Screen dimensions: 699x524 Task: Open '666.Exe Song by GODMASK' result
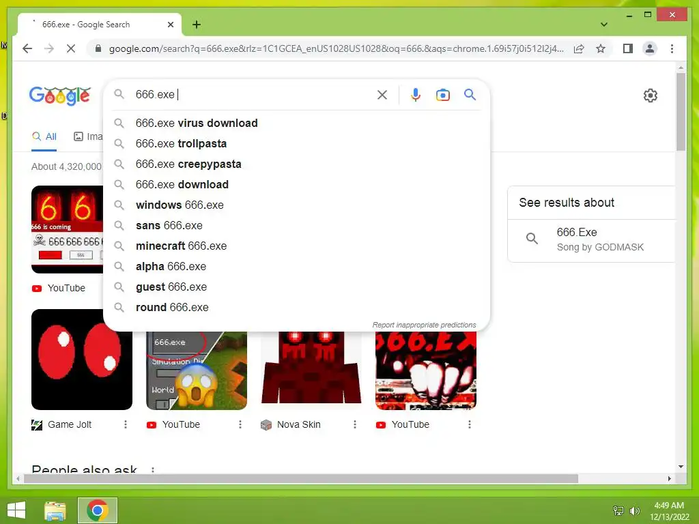pyautogui.click(x=591, y=239)
